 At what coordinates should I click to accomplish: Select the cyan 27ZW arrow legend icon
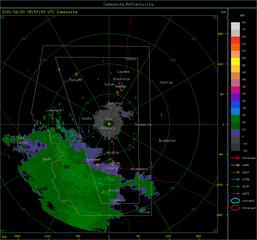tap(235, 180)
